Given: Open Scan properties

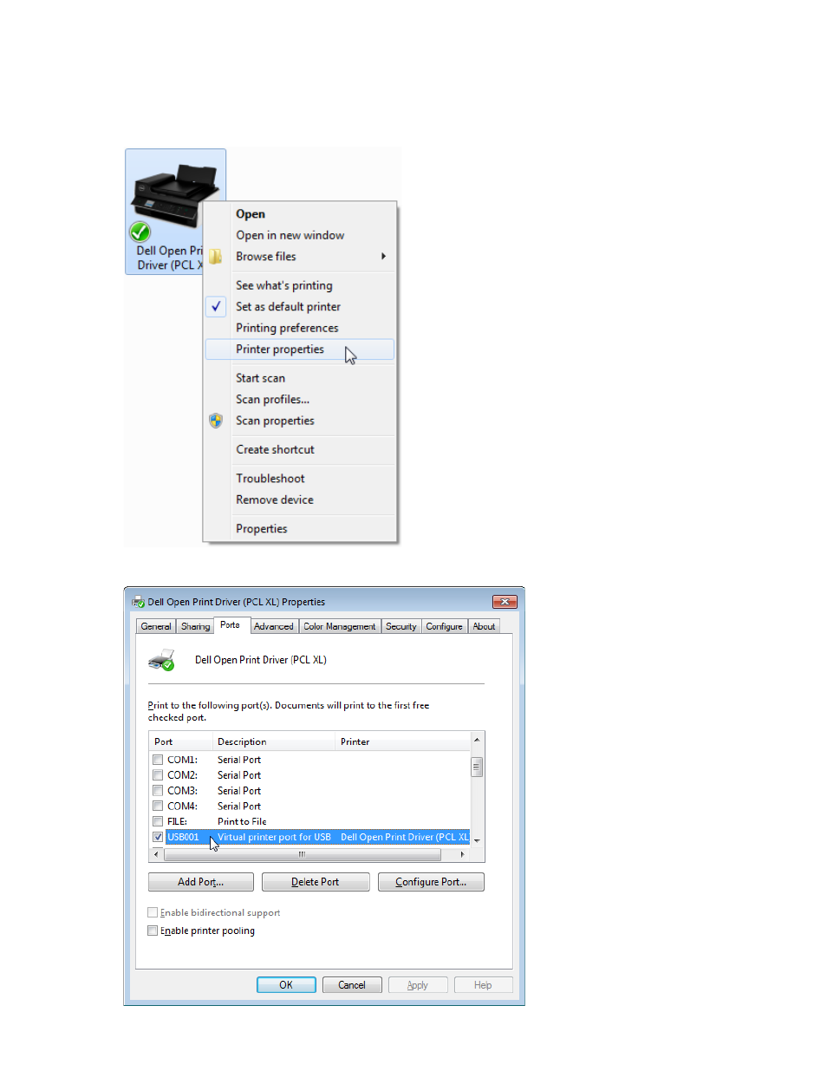Looking at the screenshot, I should (275, 421).
